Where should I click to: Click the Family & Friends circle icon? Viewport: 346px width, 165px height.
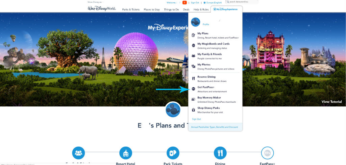tap(78, 153)
